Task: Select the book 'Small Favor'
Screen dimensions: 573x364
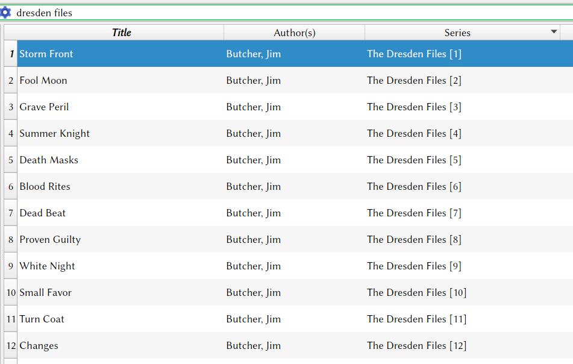Action: [x=45, y=292]
